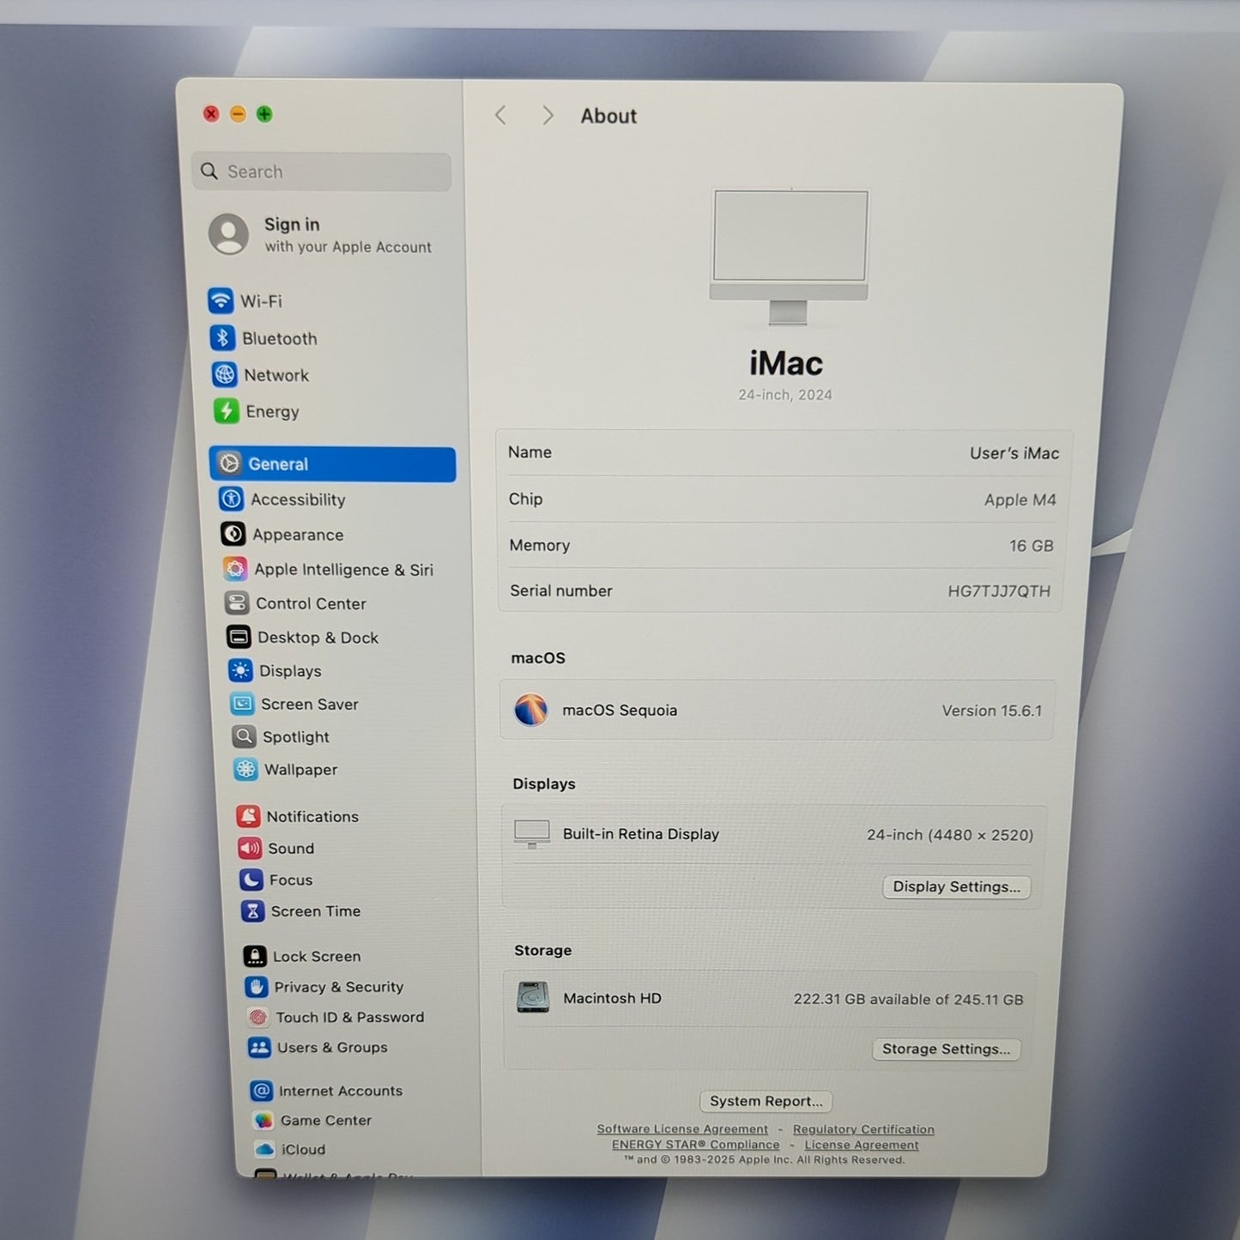Viewport: 1240px width, 1240px height.
Task: Go back with the left chevron
Action: [501, 116]
